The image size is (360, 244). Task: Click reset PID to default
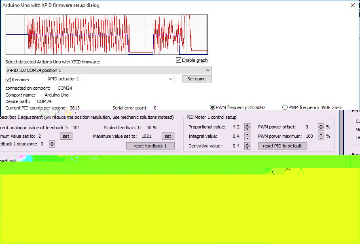[x=282, y=146]
